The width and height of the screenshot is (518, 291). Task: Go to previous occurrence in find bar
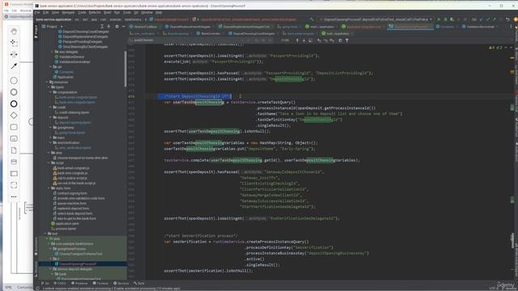pyautogui.click(x=297, y=40)
